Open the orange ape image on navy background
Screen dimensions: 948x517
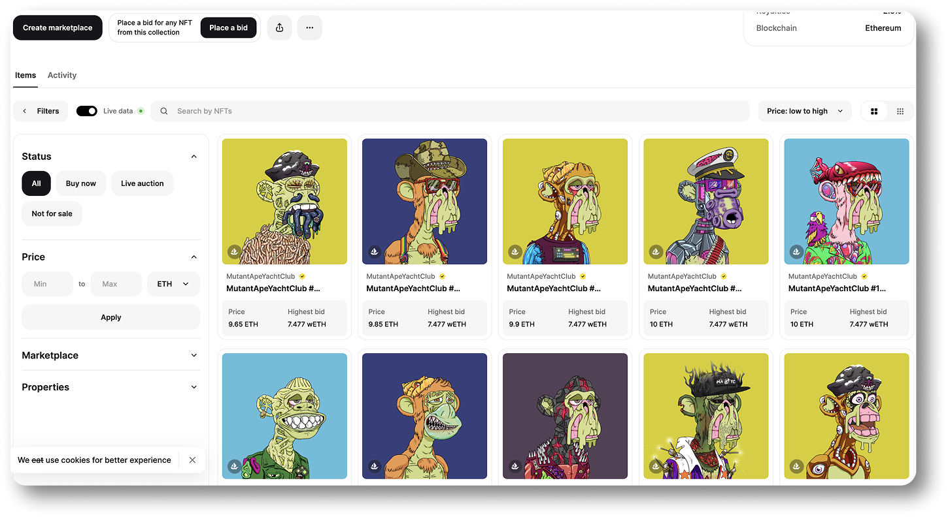425,416
